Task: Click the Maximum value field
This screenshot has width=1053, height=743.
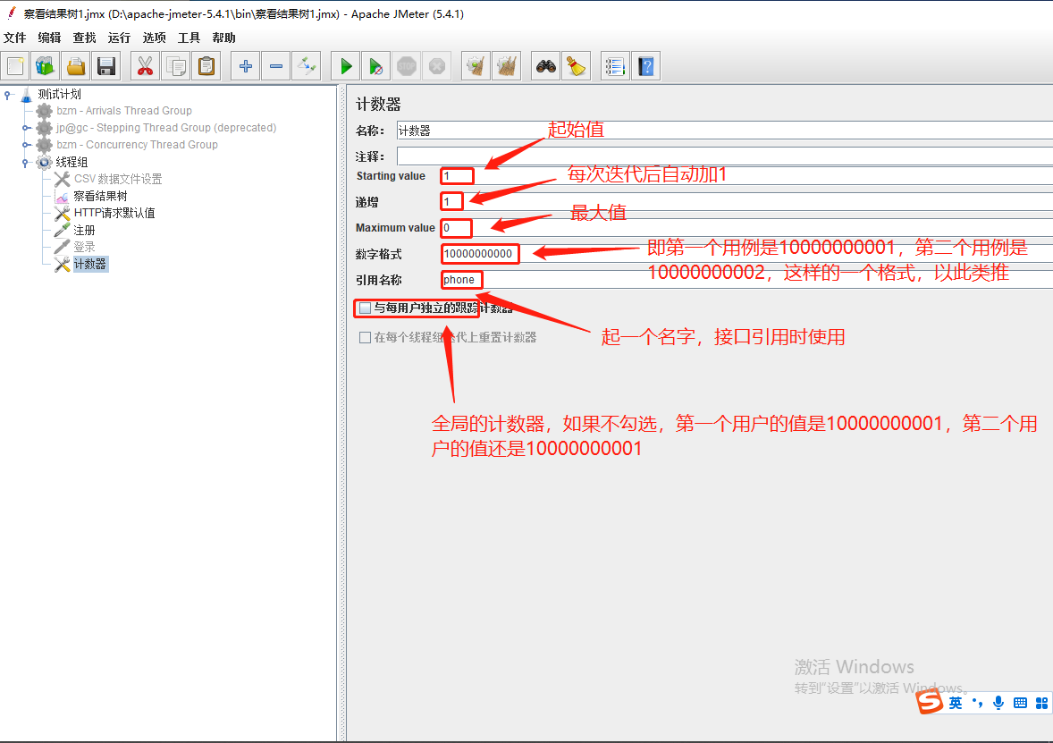Action: tap(746, 228)
